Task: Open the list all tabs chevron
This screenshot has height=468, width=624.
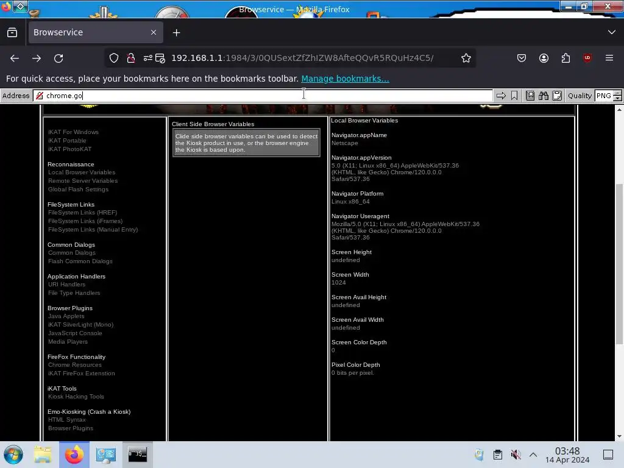Action: [x=612, y=32]
